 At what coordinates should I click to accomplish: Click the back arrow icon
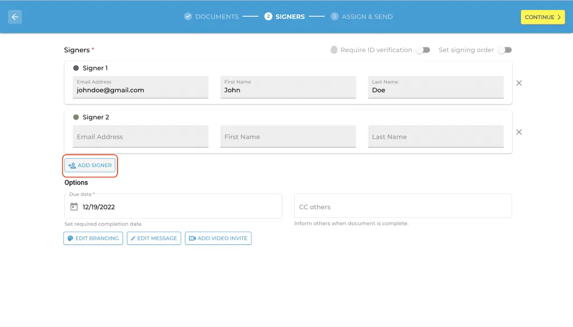pyautogui.click(x=15, y=17)
